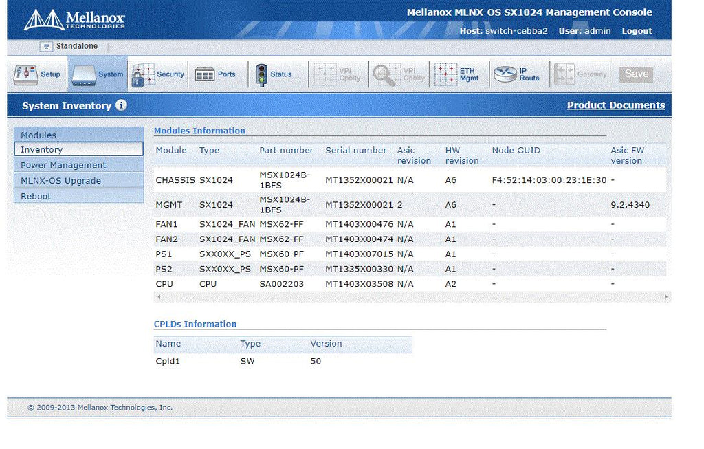Click the table's right scroll arrow

pos(665,297)
